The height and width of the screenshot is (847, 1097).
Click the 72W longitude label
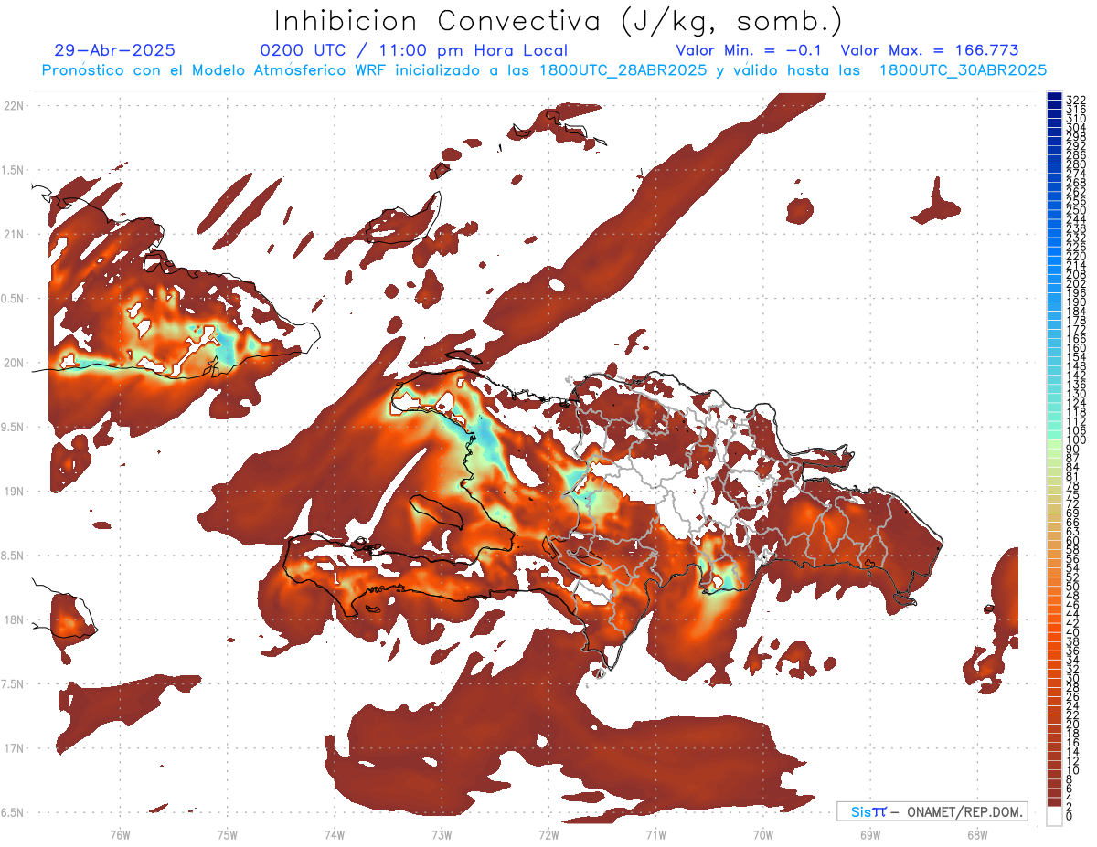point(548,835)
